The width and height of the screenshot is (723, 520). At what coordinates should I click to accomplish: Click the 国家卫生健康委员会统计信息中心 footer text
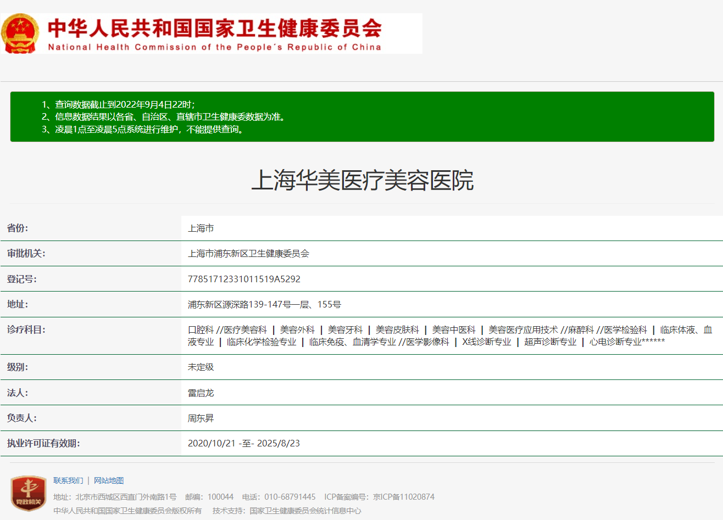[305, 511]
